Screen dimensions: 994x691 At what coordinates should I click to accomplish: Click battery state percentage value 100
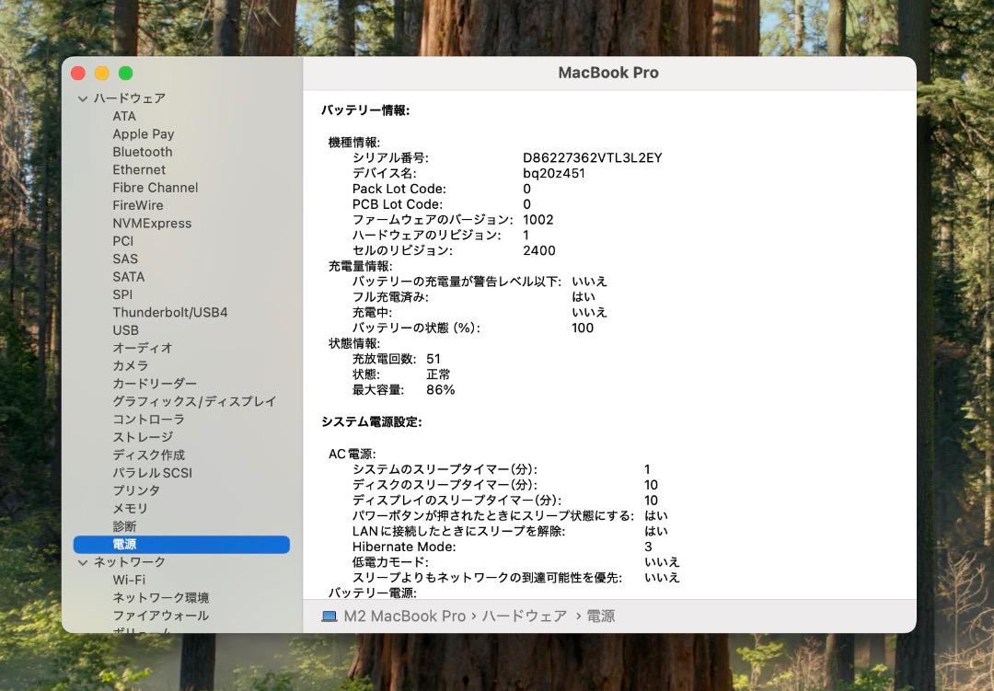click(583, 328)
